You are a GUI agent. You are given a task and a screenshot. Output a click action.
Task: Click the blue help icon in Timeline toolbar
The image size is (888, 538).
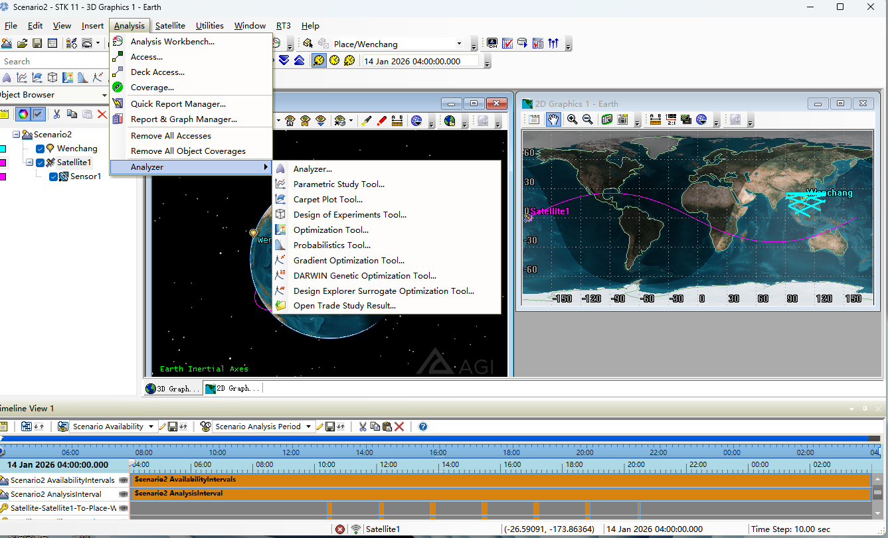[423, 427]
